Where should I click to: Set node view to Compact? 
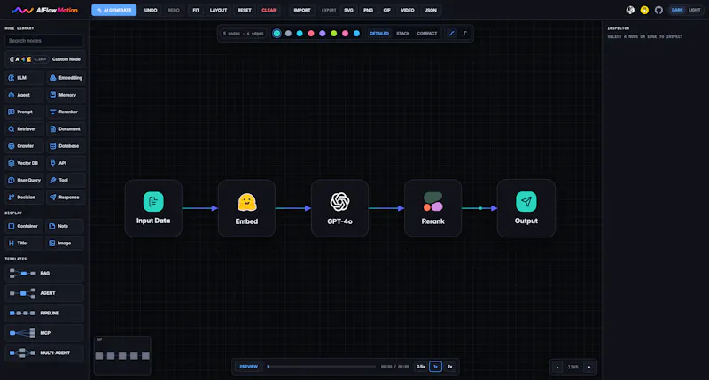(x=427, y=34)
